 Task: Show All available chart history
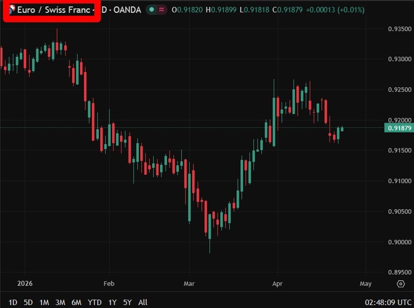143,302
